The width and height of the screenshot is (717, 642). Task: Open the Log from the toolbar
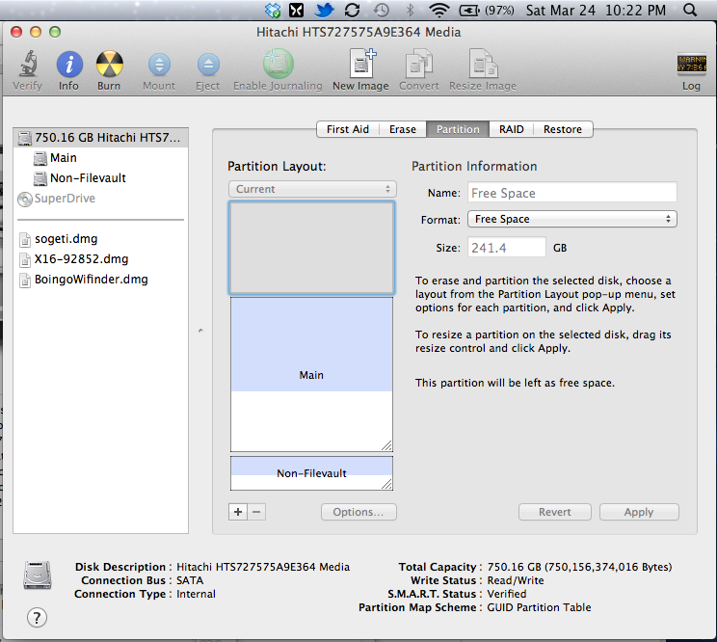click(691, 64)
